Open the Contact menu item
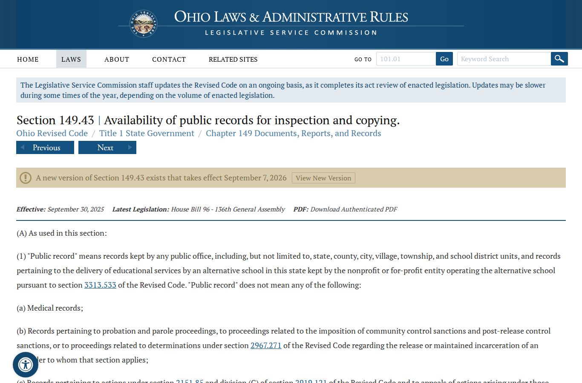582x383 pixels. (169, 59)
